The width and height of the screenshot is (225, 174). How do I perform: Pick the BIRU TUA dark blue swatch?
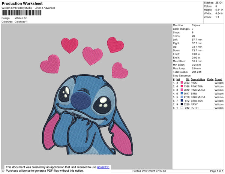[x=183, y=101]
